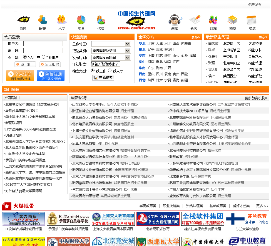Screen dimensions: 271x246
Task: Select the 企业用户 radio button
Action: point(44,57)
